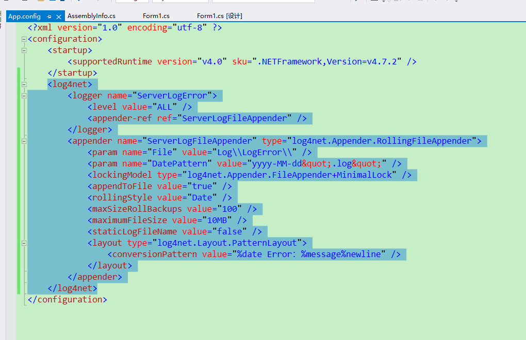
Task: Click the green changed-lines indicator bar
Action: (x=19, y=180)
